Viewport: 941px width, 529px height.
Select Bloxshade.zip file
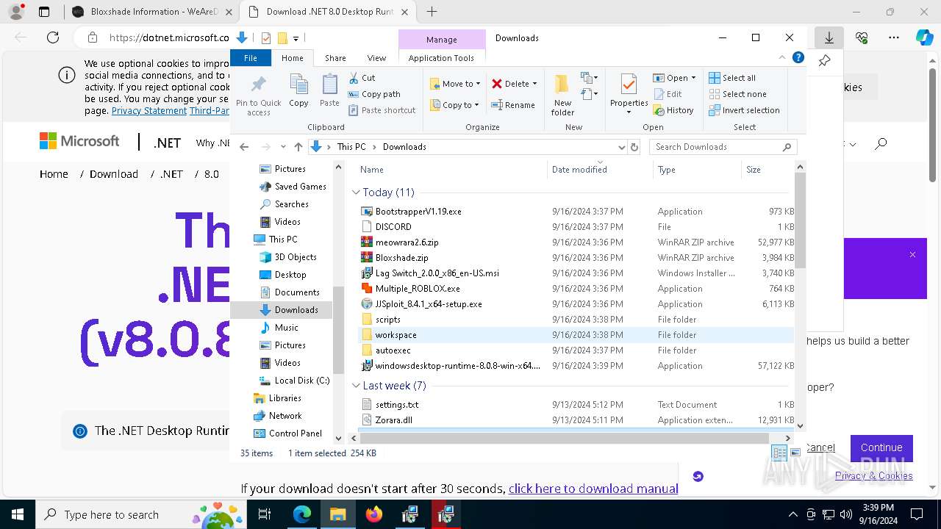(401, 258)
